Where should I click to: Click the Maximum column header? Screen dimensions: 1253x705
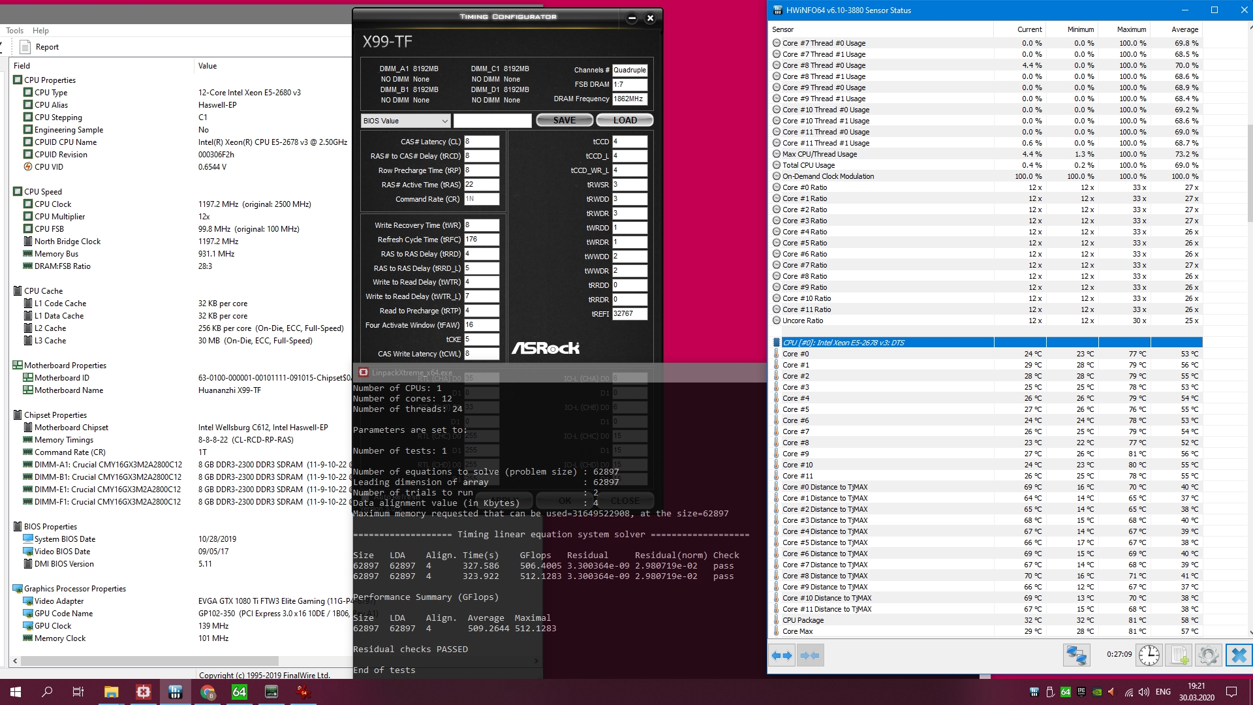pos(1131,29)
